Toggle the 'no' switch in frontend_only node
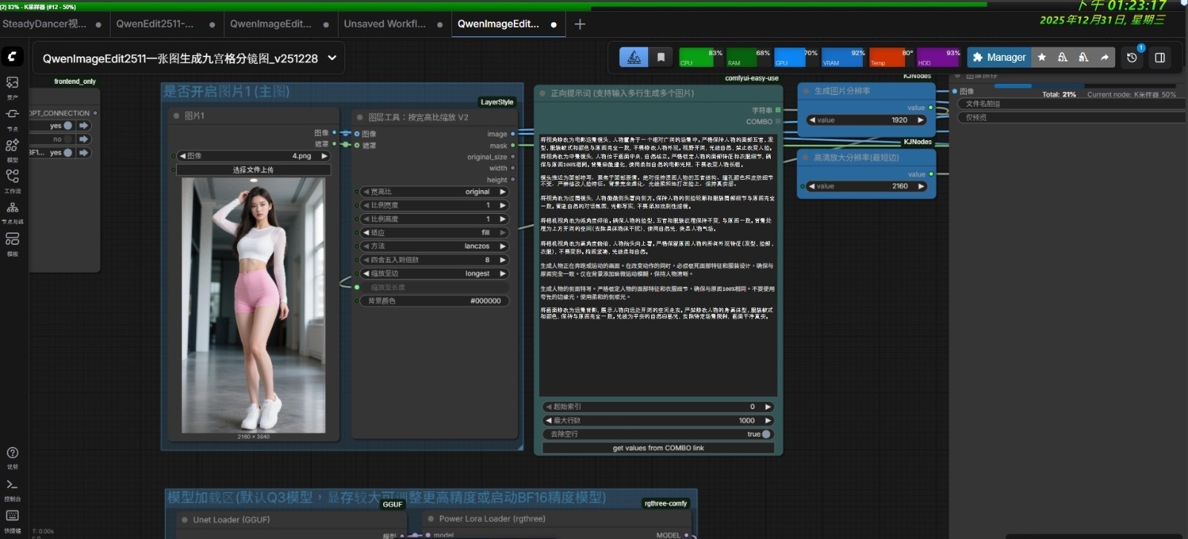1188x539 pixels. (68, 139)
